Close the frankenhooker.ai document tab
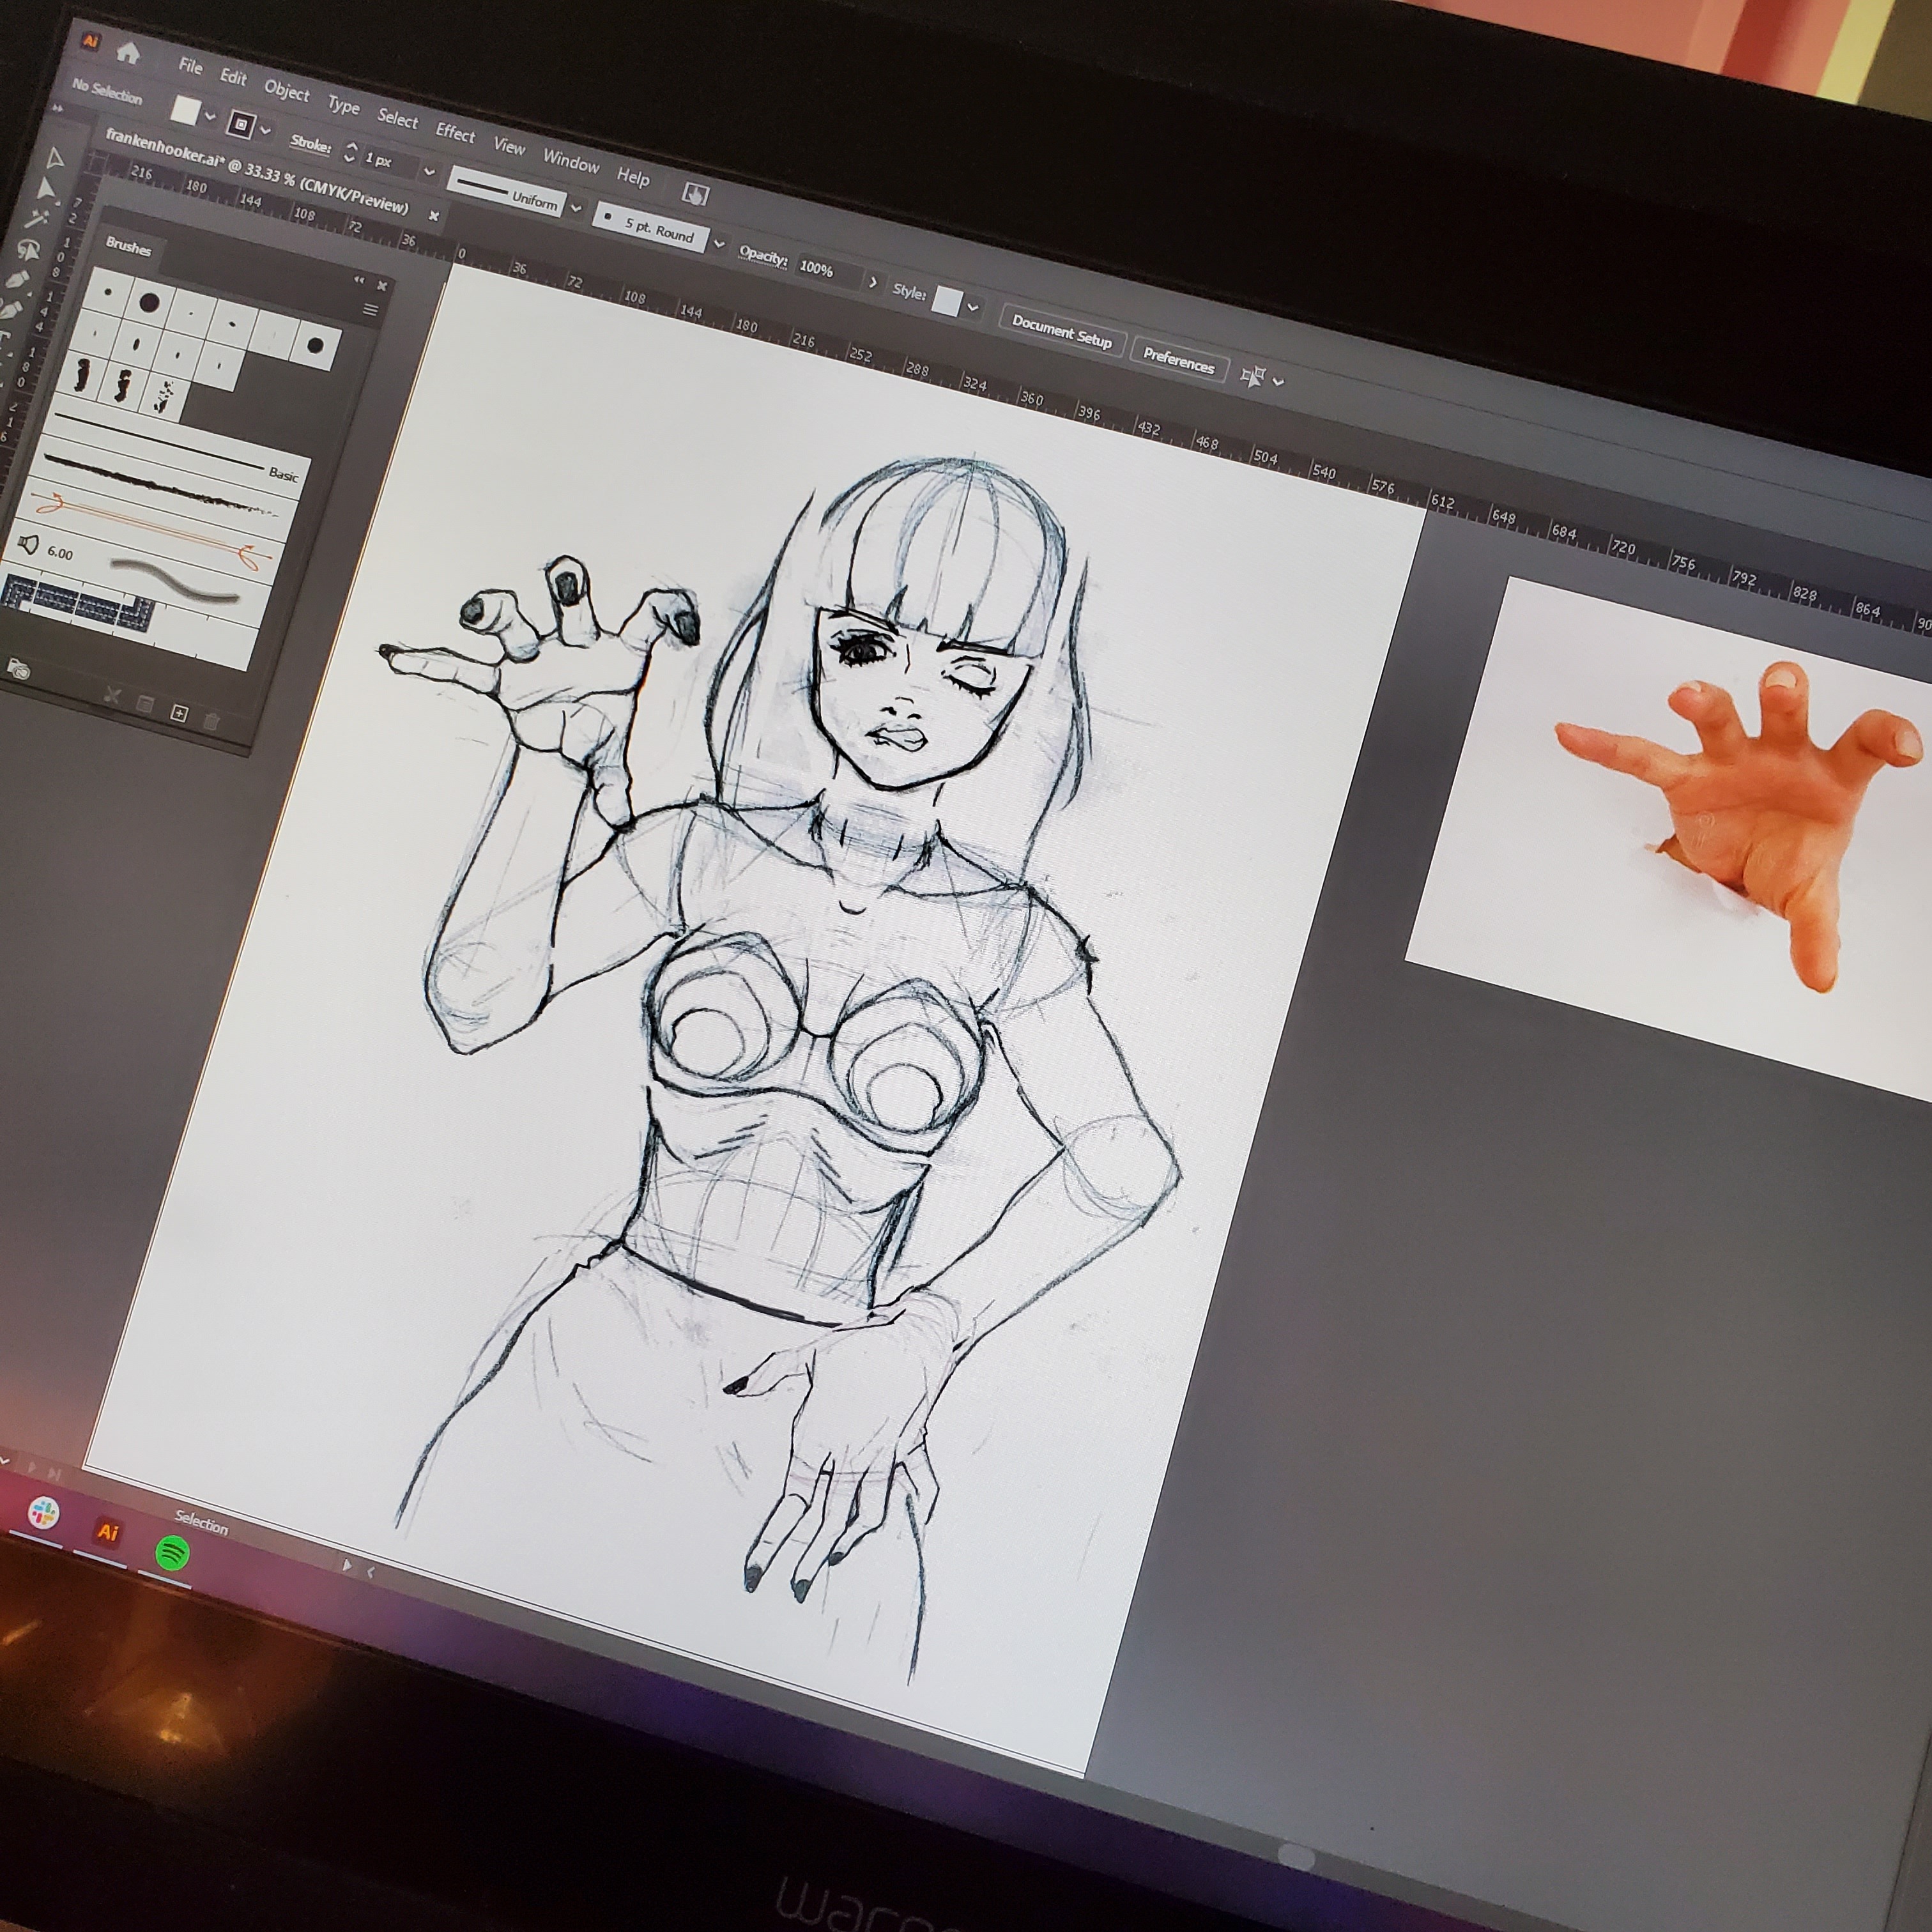This screenshot has width=1932, height=1932. point(433,215)
